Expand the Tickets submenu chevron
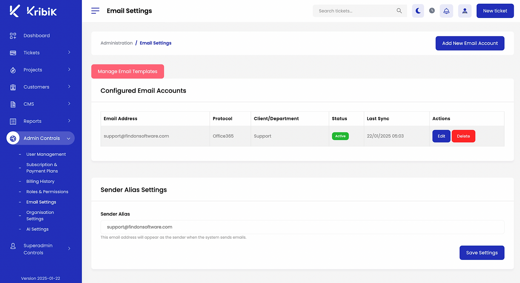The width and height of the screenshot is (520, 283). click(x=69, y=52)
